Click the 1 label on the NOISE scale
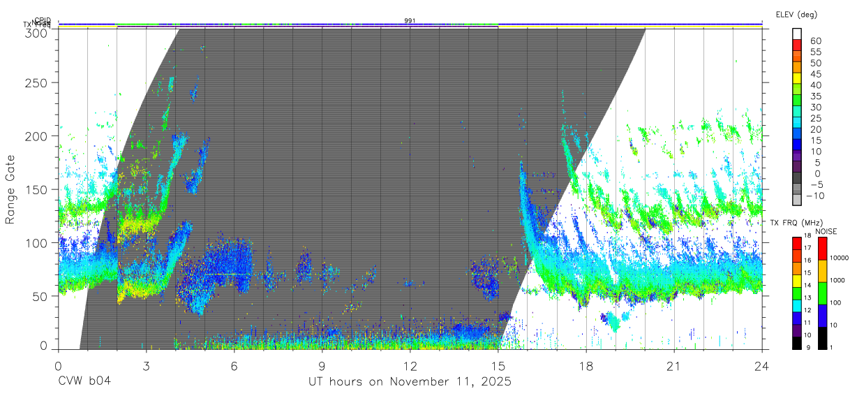Viewport: 857px width, 396px height. (831, 347)
